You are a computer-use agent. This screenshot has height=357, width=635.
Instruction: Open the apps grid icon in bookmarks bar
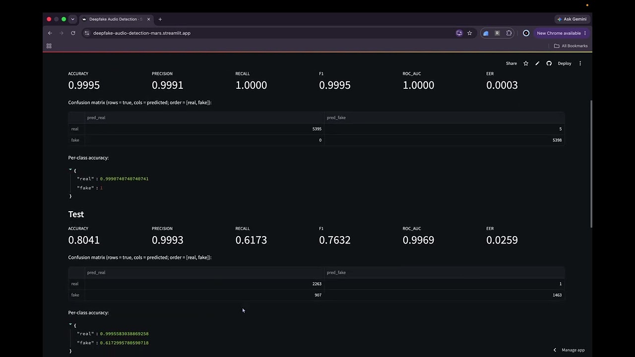coord(49,46)
